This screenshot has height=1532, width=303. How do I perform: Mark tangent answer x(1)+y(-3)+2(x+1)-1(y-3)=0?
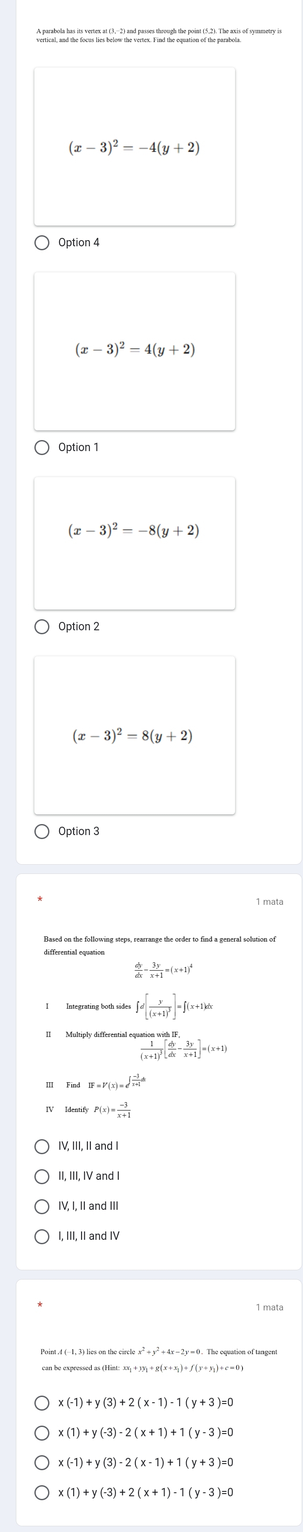coord(41,1492)
